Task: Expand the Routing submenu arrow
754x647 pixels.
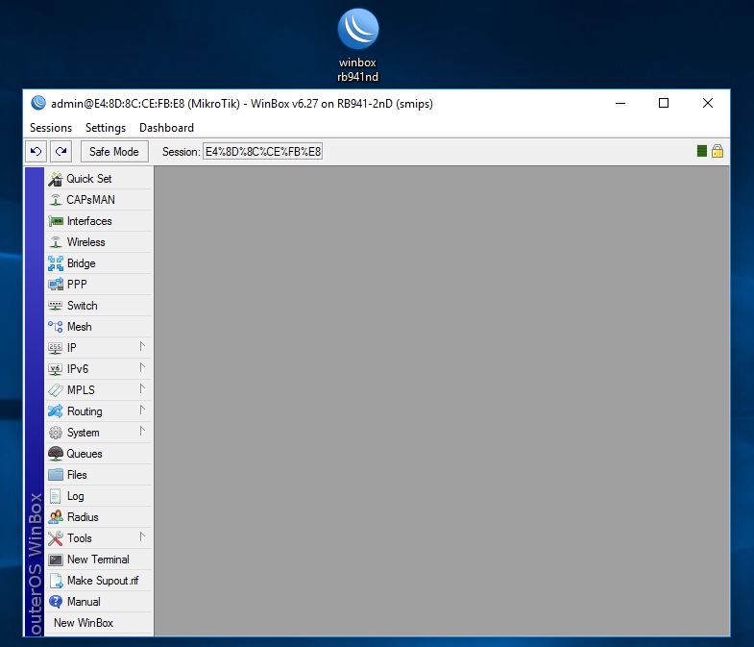Action: [x=142, y=411]
